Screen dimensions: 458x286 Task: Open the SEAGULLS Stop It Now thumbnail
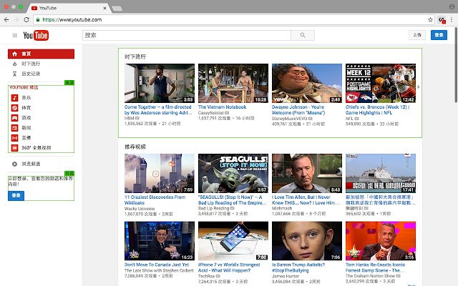pos(233,173)
